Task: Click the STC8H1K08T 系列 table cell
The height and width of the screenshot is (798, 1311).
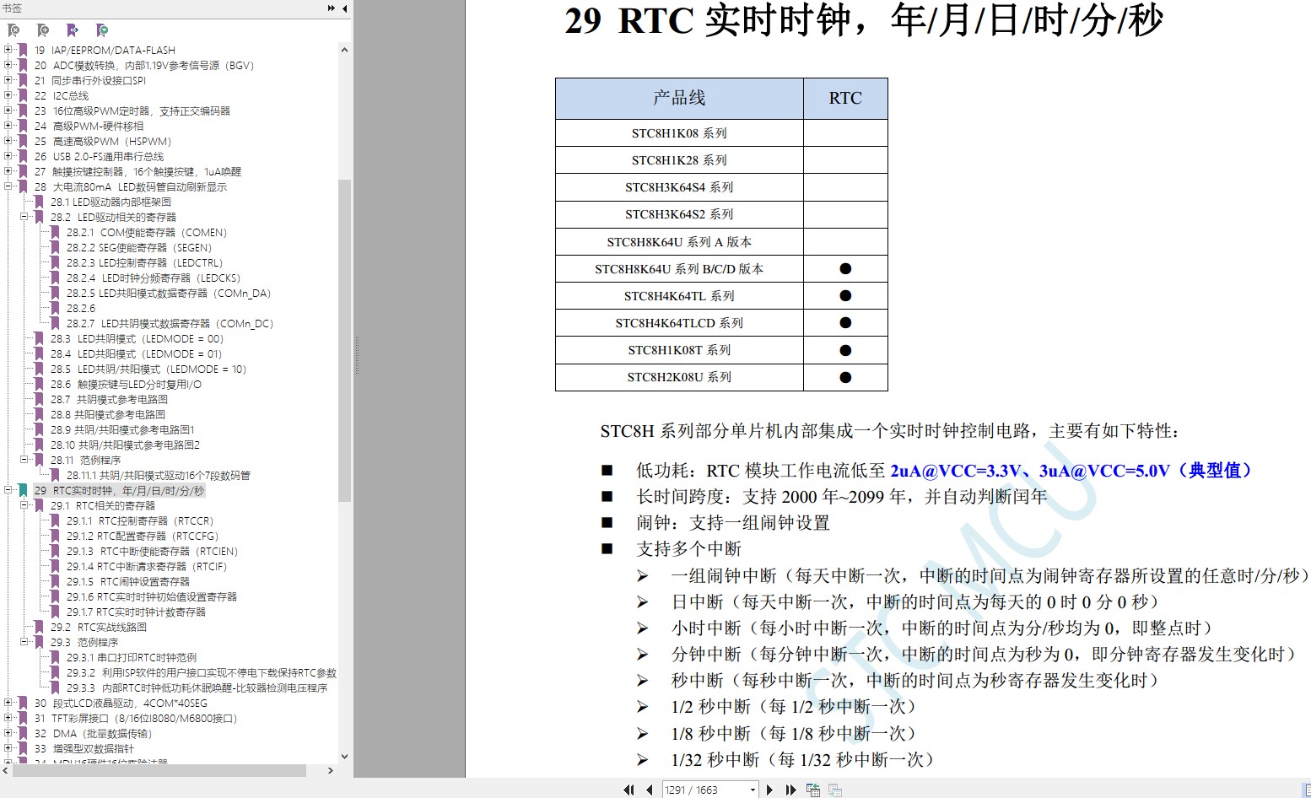Action: pyautogui.click(x=679, y=350)
